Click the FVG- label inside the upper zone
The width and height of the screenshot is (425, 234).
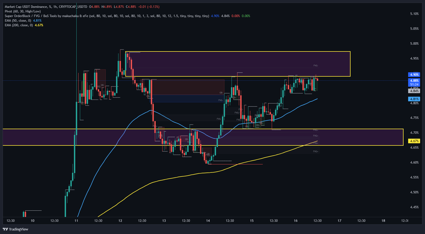tap(315, 66)
